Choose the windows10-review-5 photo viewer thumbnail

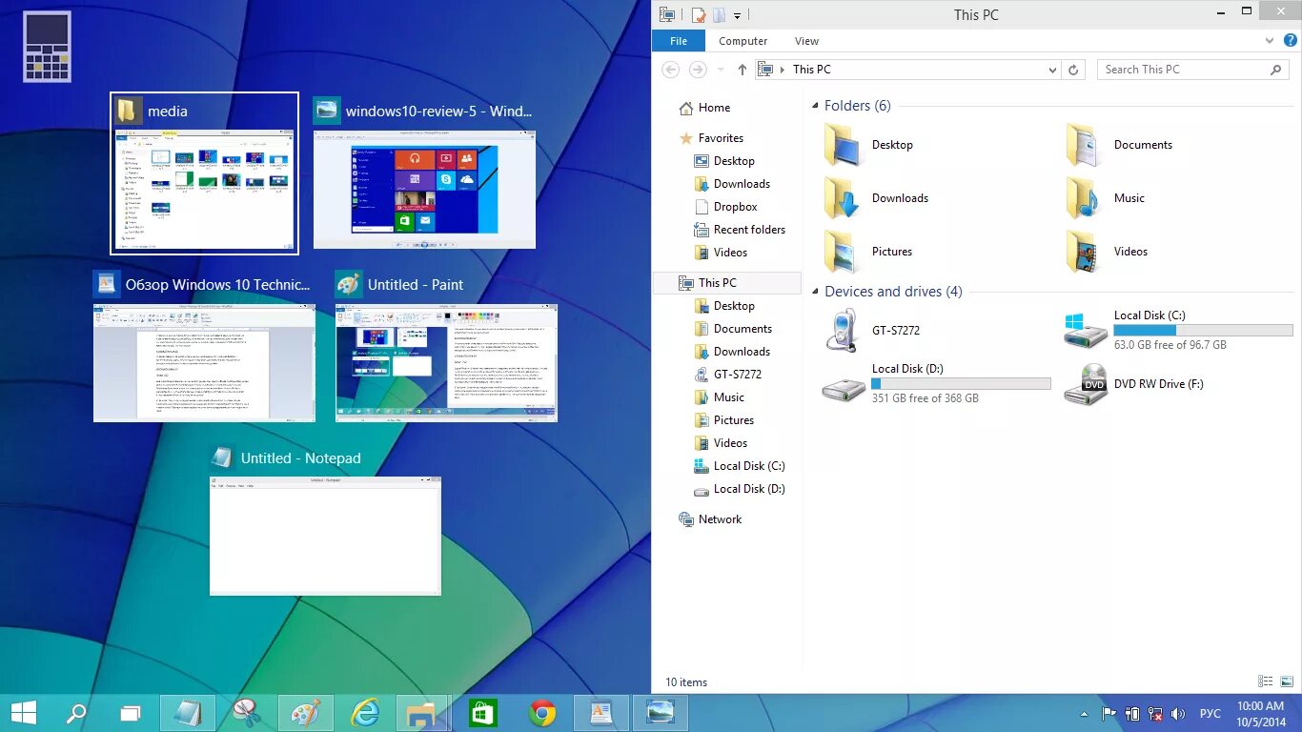[425, 189]
